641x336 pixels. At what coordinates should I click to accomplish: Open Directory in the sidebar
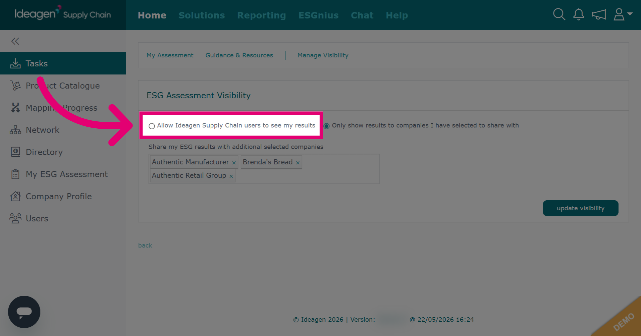coord(63,152)
